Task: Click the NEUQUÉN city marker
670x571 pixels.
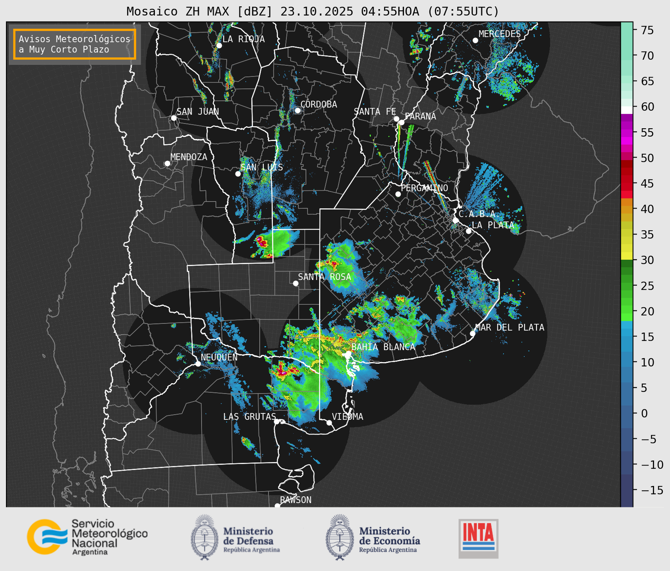Action: tap(198, 364)
